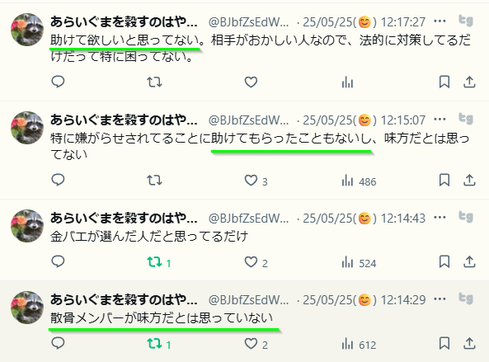View analytics showing 486 views
Viewport: 489px width, 362px height.
(359, 181)
